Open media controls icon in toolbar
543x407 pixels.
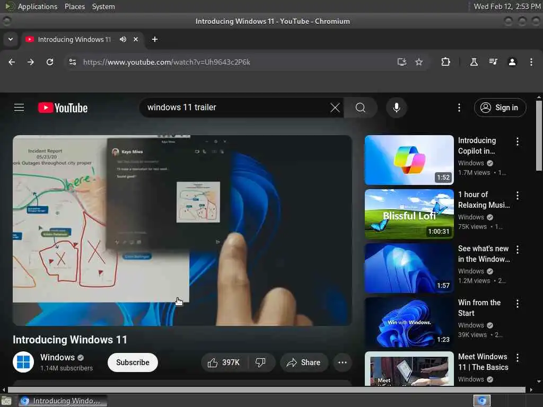(x=493, y=62)
